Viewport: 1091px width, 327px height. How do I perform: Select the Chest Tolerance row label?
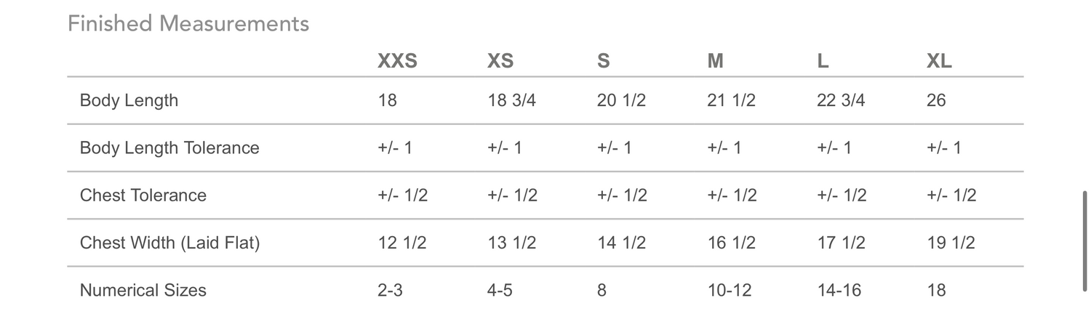(143, 195)
